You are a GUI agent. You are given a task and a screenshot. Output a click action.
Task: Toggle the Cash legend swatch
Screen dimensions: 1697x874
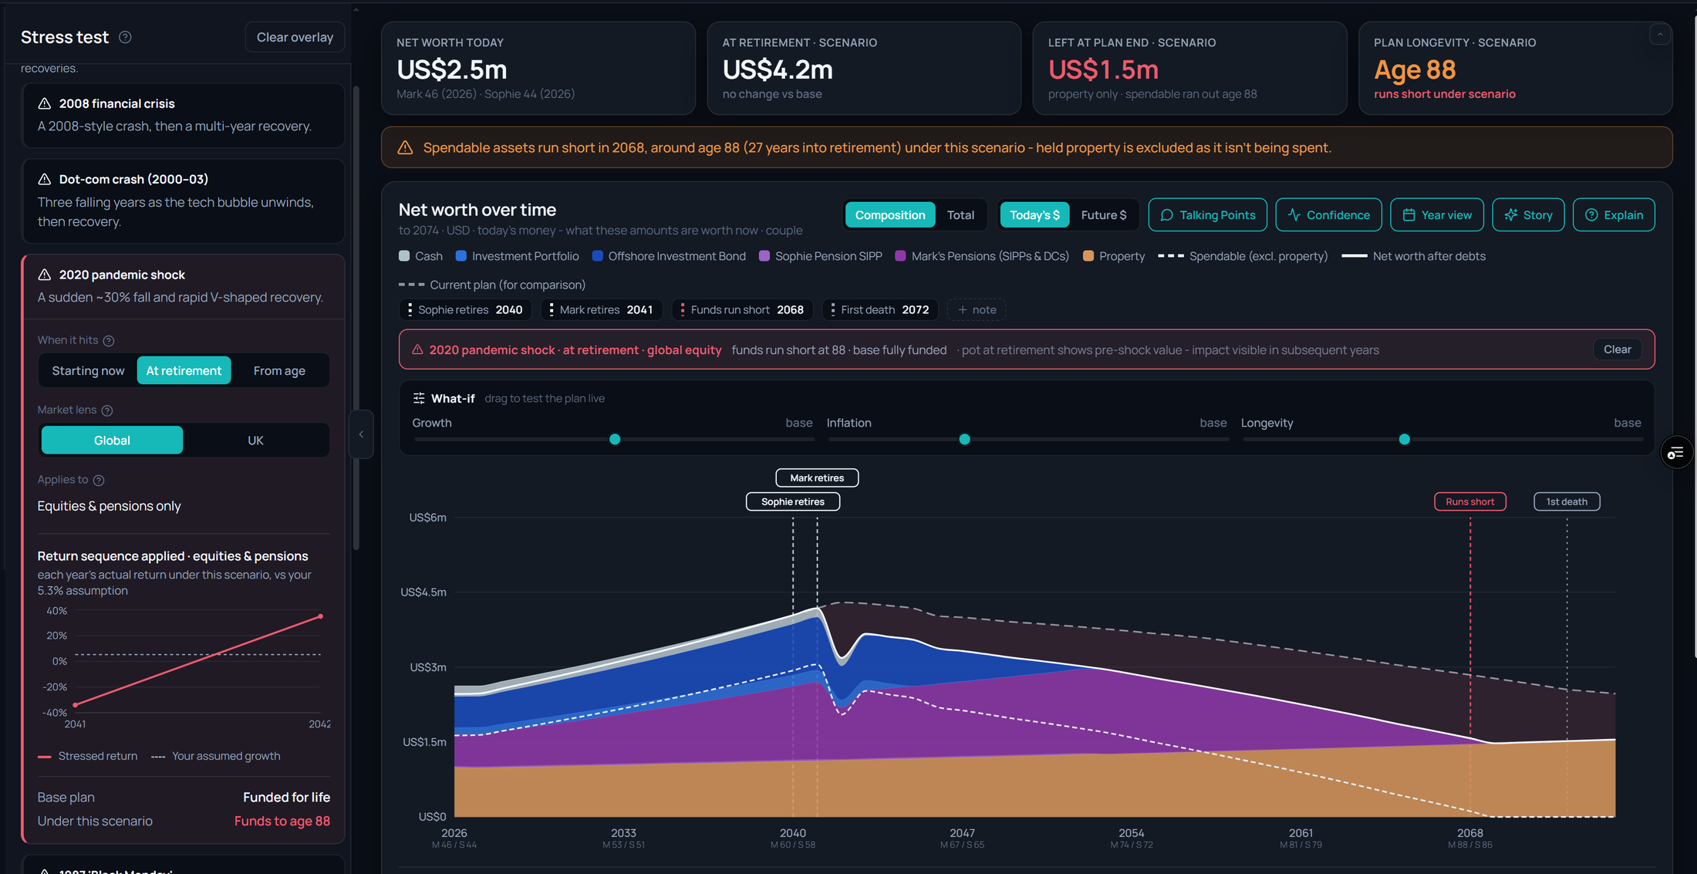(404, 256)
